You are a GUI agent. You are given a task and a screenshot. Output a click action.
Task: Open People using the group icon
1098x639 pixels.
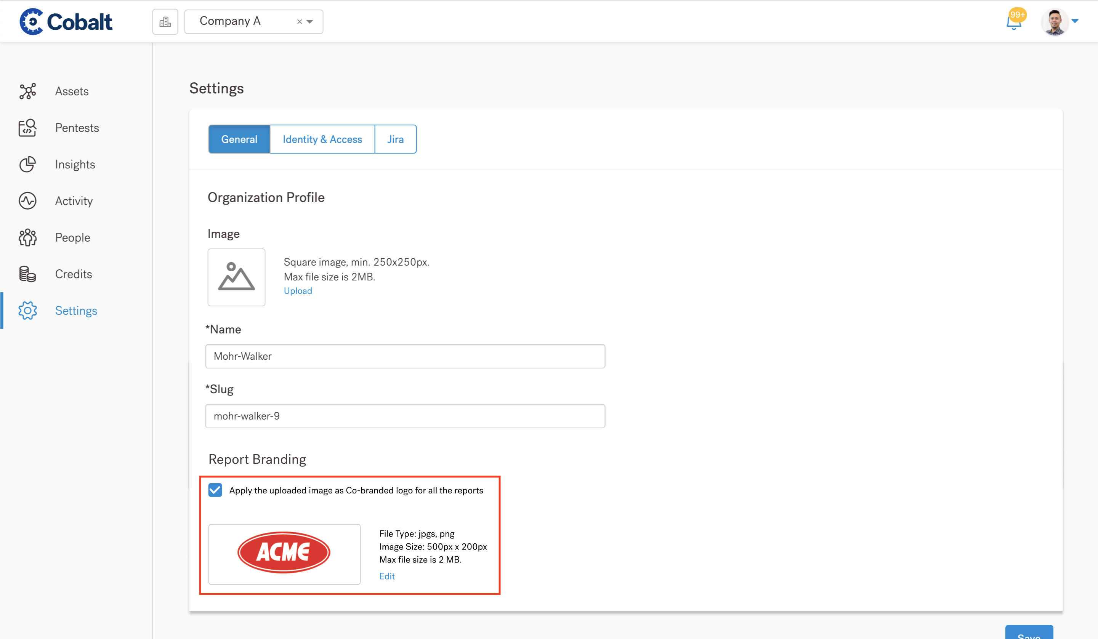point(27,238)
